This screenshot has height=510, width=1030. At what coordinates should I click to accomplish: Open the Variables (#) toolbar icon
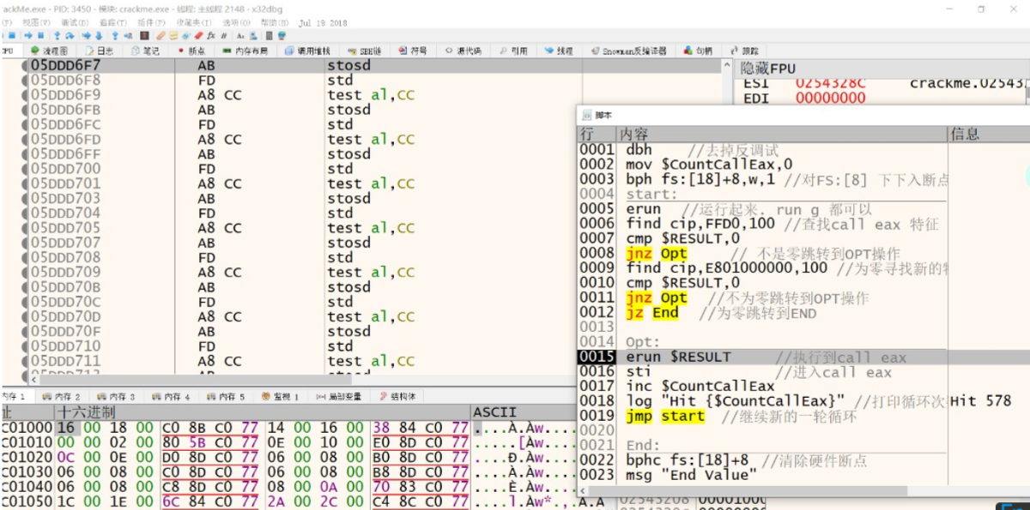coord(225,36)
